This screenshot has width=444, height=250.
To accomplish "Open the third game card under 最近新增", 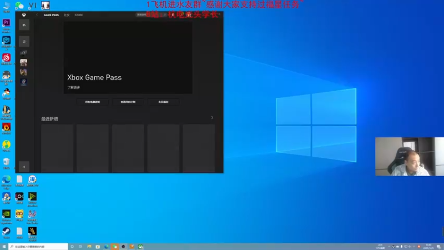I will click(128, 148).
